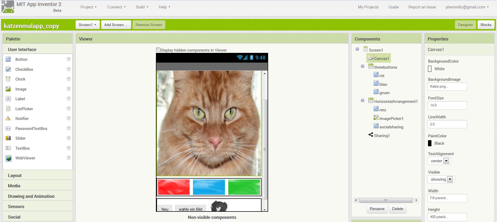Select the PasswordTextBox palette icon
Viewport: 497px width, 222px height.
tap(8, 128)
